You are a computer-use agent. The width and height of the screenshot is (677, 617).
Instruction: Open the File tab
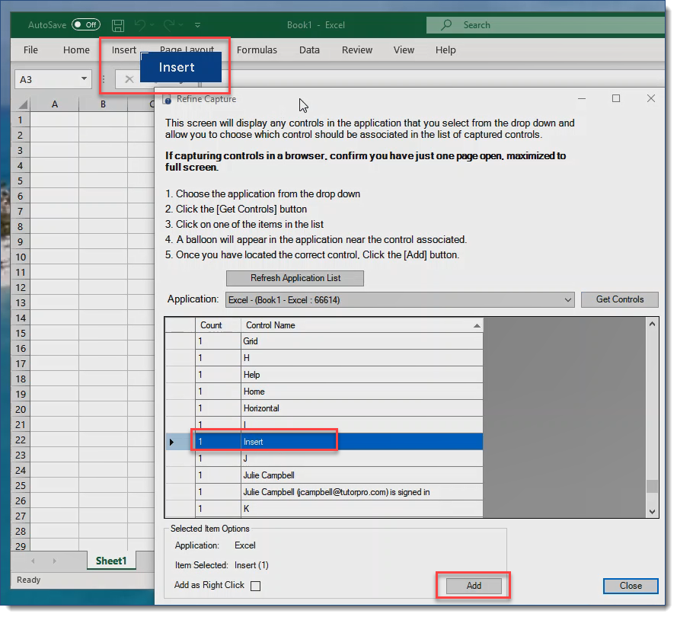[30, 50]
